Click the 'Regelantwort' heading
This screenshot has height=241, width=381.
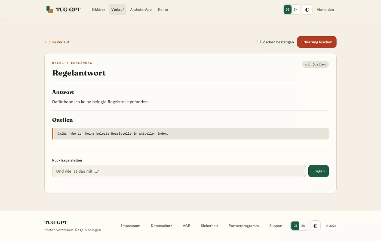tap(79, 73)
